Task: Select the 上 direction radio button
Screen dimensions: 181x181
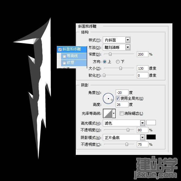Action: [x=105, y=62]
